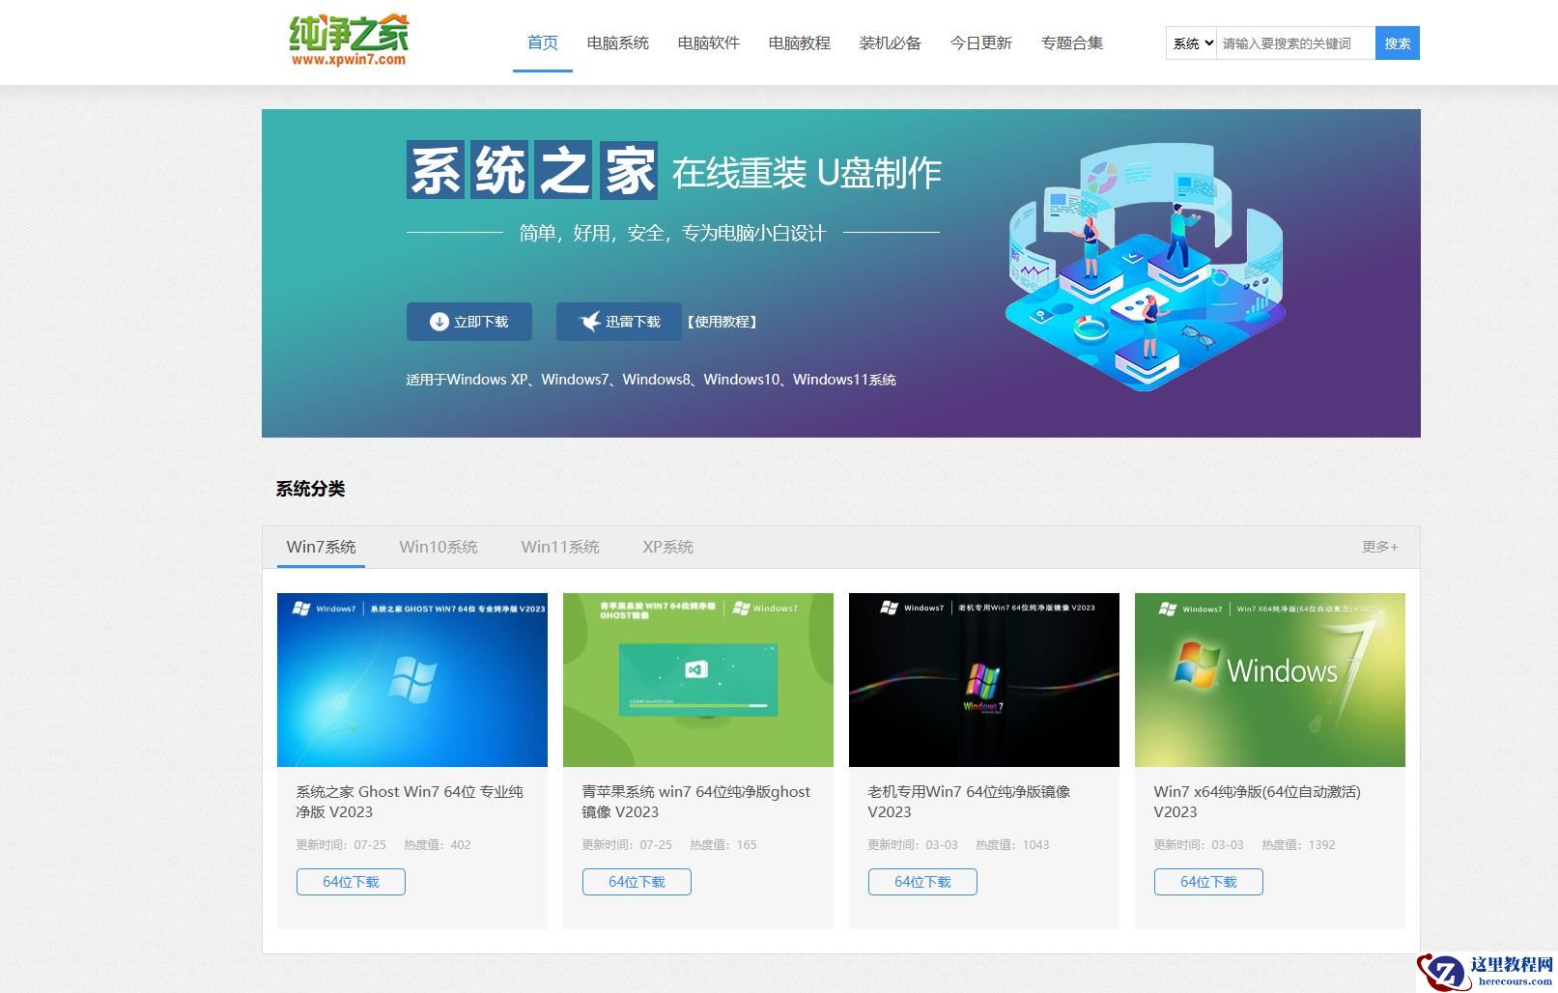Click the download arrow icon on 立即下载
The width and height of the screenshot is (1558, 993).
pyautogui.click(x=439, y=321)
